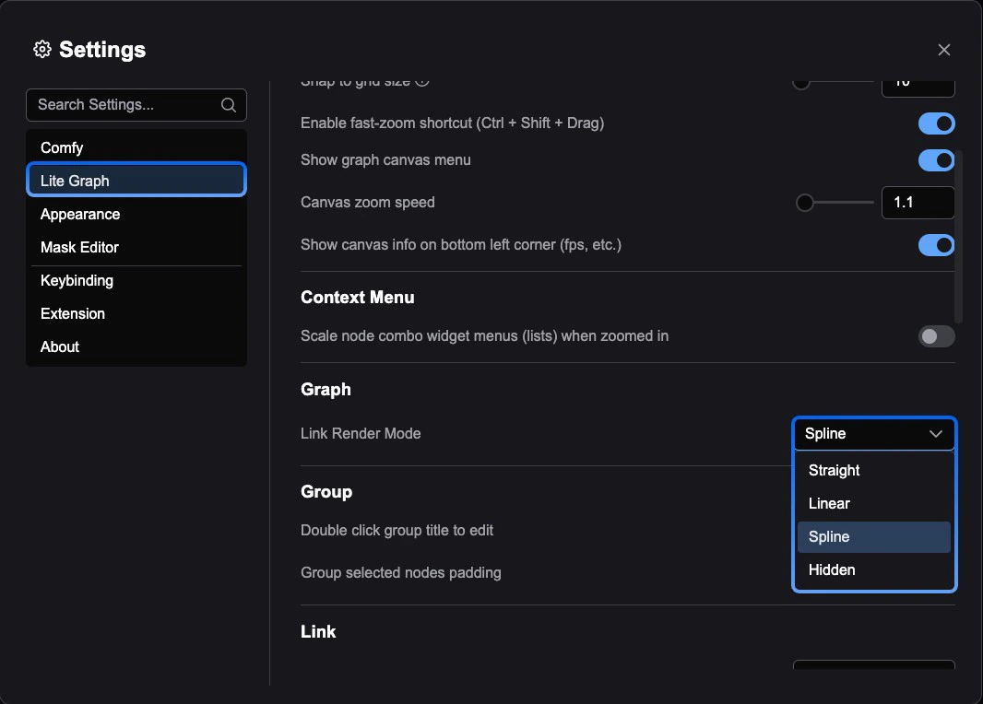Click the chevron on the Link Render Mode dropdown
The width and height of the screenshot is (983, 704).
[936, 433]
